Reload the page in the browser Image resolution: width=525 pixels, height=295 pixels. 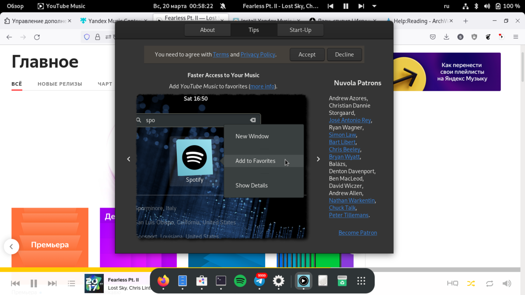[37, 37]
